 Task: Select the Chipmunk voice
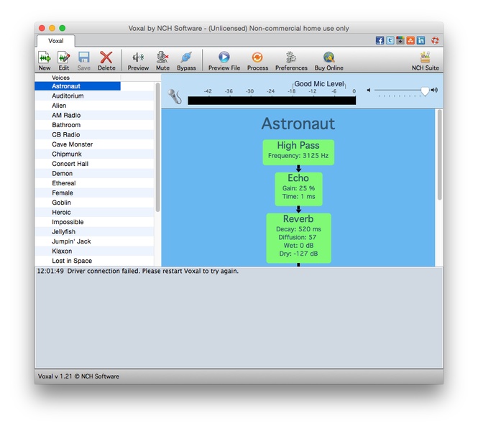tap(94, 154)
